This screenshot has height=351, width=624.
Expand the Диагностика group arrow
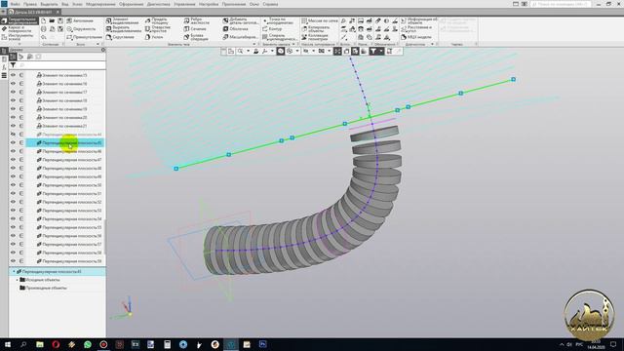433,44
